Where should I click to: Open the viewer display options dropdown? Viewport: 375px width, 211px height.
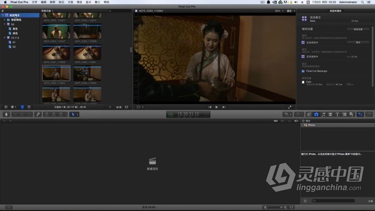pyautogui.click(x=291, y=11)
